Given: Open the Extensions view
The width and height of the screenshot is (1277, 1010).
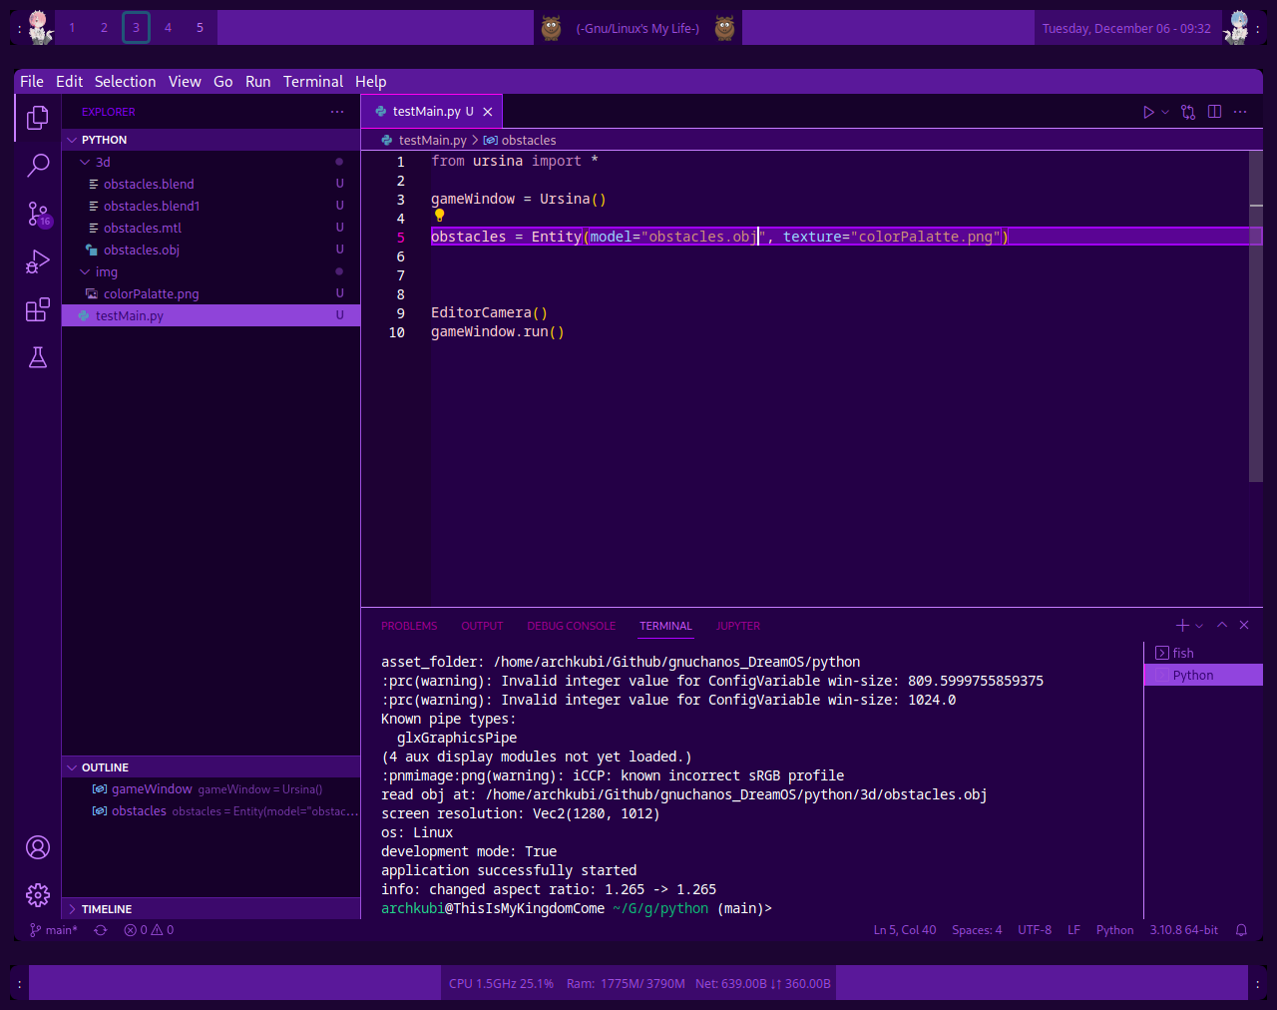Looking at the screenshot, I should [37, 308].
